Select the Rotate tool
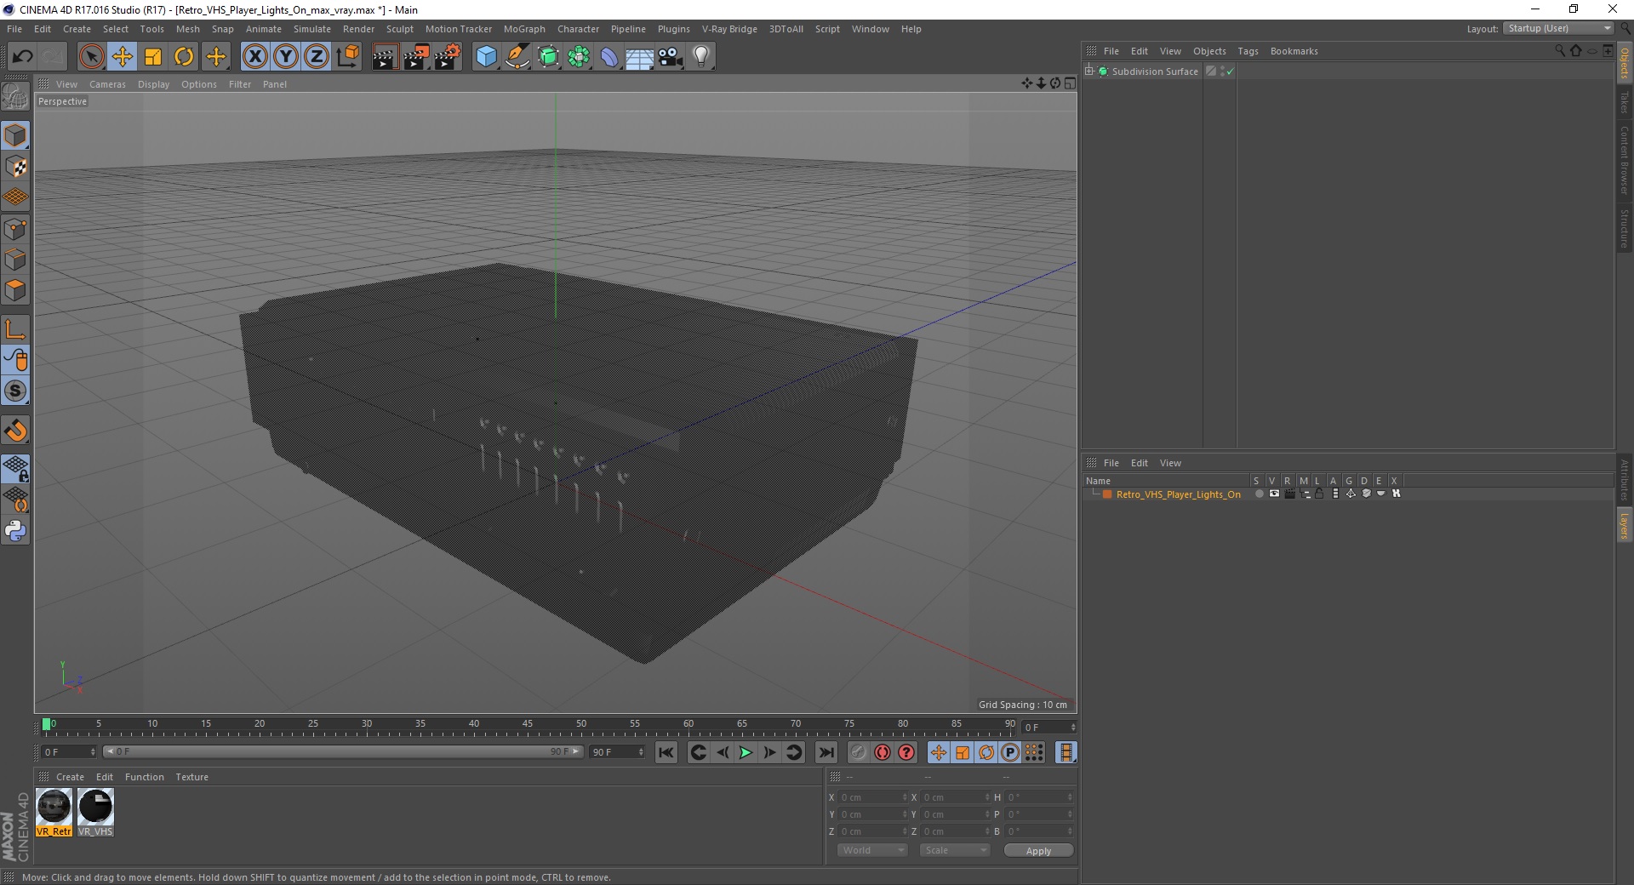Image resolution: width=1634 pixels, height=885 pixels. pyautogui.click(x=184, y=57)
